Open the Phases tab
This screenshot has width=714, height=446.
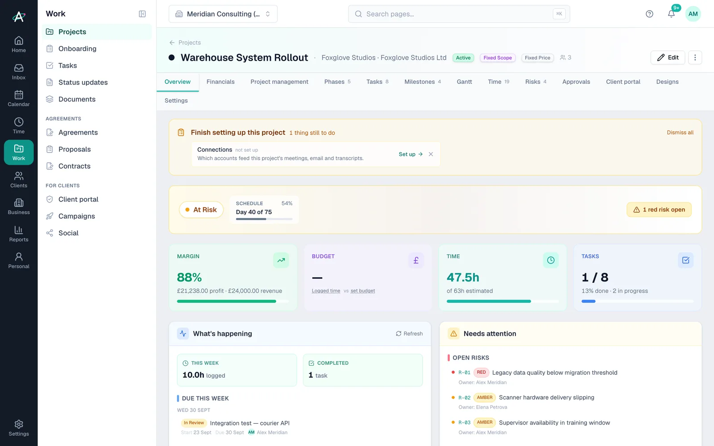[337, 82]
